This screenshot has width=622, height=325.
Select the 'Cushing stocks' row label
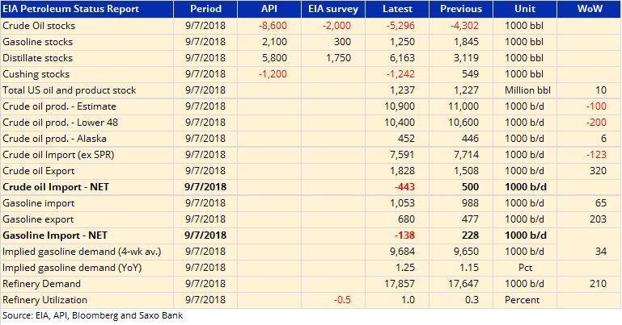tap(36, 74)
